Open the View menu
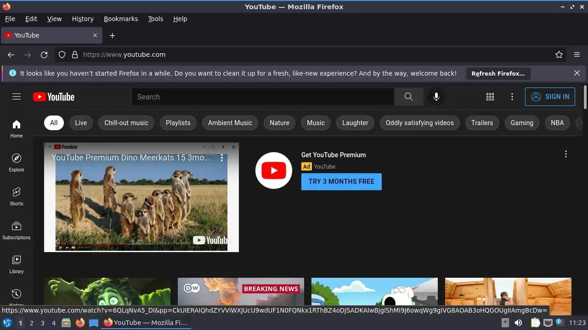The height and width of the screenshot is (330, 588). point(54,19)
